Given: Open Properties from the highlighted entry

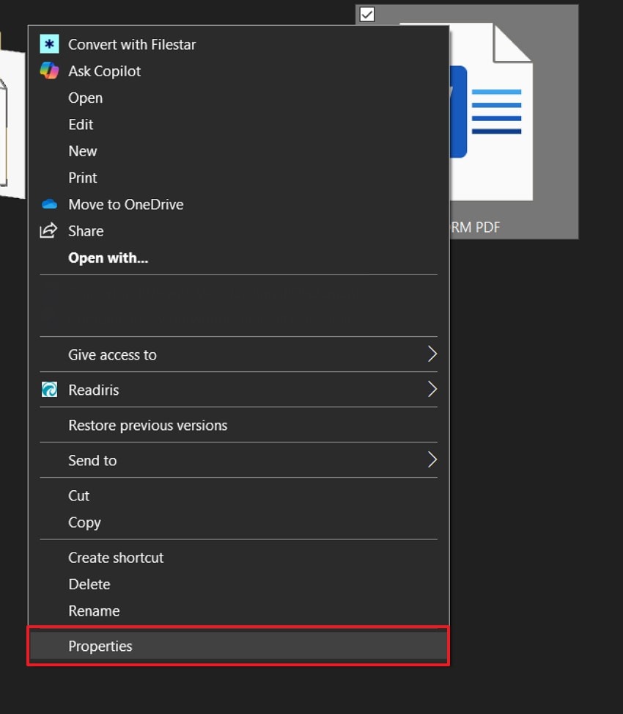Looking at the screenshot, I should click(x=100, y=646).
